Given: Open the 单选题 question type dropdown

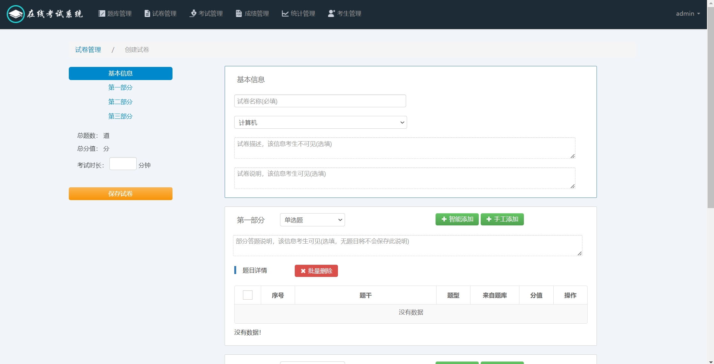Looking at the screenshot, I should click(x=312, y=220).
